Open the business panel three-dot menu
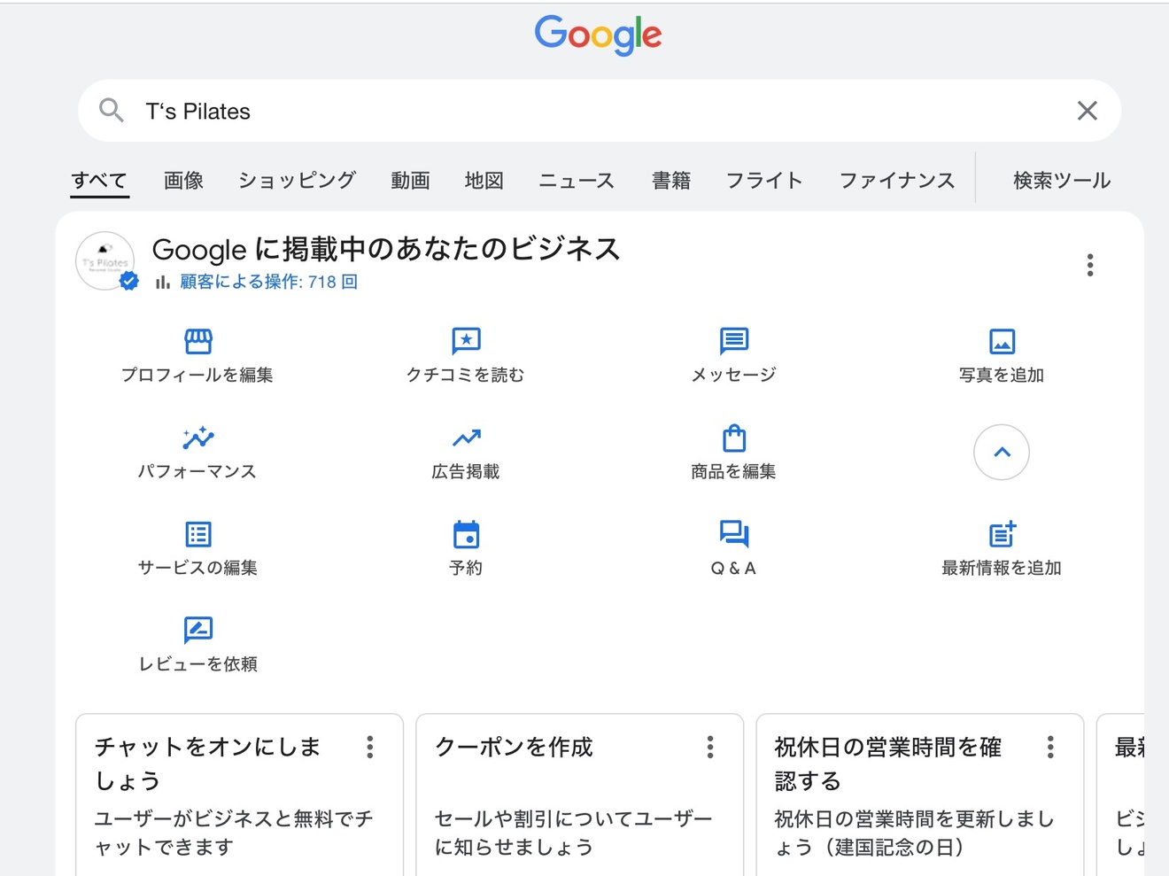Image resolution: width=1169 pixels, height=876 pixels. (x=1090, y=265)
